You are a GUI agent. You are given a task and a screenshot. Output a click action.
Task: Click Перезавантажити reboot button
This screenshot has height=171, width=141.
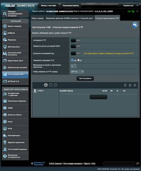click(71, 6)
